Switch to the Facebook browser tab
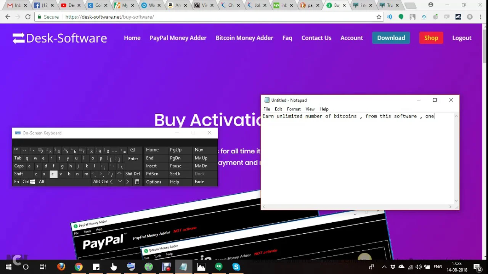The width and height of the screenshot is (488, 274). 42,5
